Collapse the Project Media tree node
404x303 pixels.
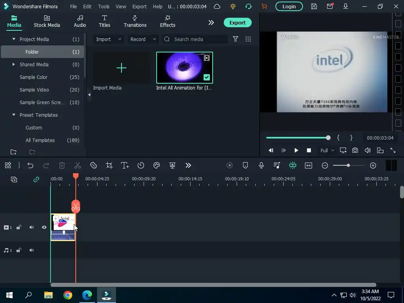coord(14,39)
